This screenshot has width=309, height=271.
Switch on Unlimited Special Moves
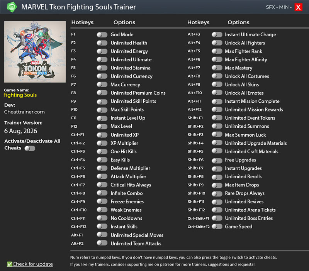102,235
